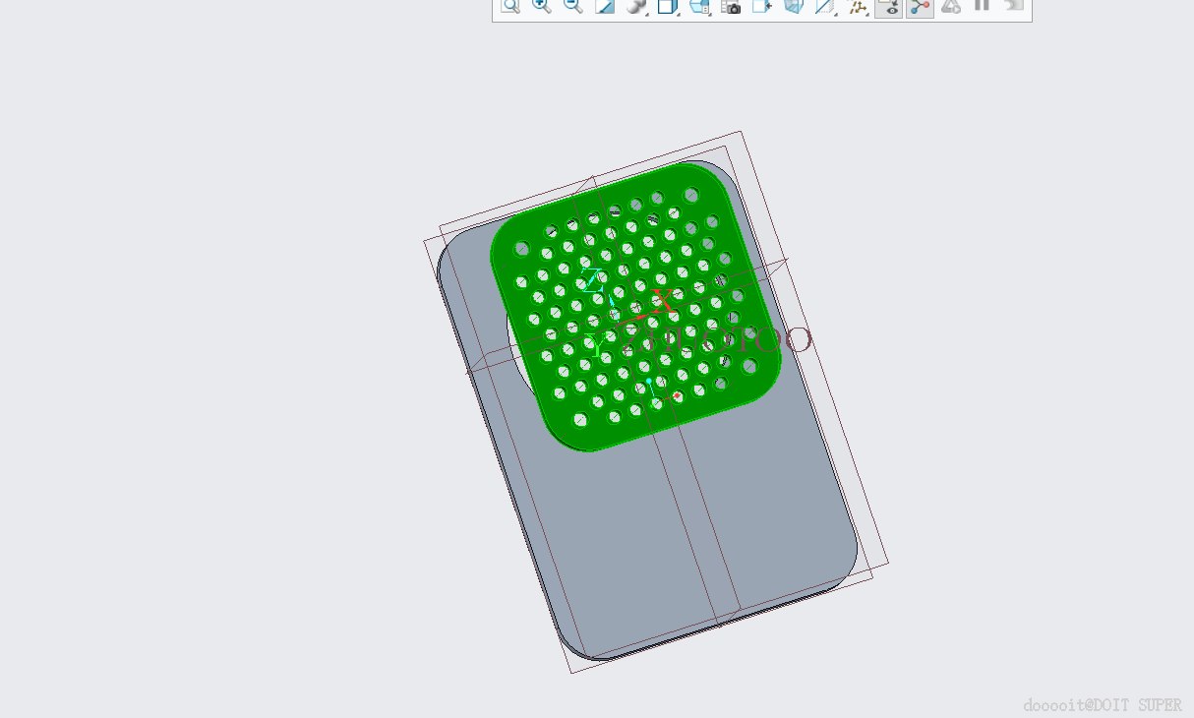Click the camera snapshot icon
This screenshot has height=718, width=1194.
[x=731, y=6]
